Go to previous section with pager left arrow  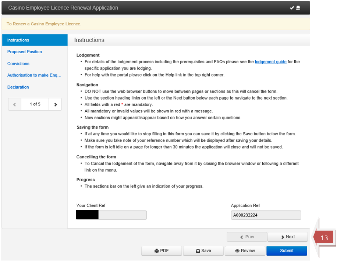[x=15, y=104]
